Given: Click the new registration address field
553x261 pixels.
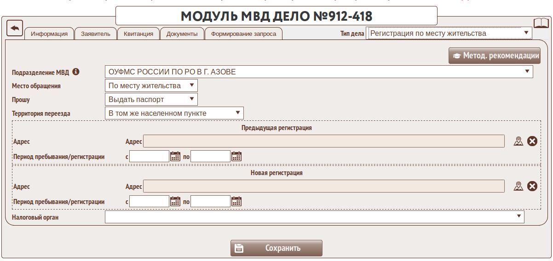Looking at the screenshot, I should click(x=324, y=186).
